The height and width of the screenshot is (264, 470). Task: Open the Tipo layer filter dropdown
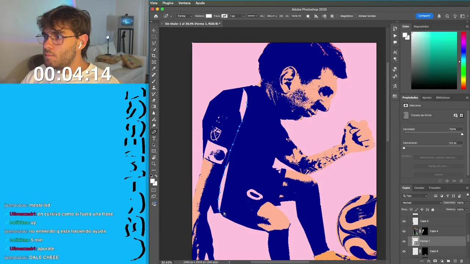point(415,196)
